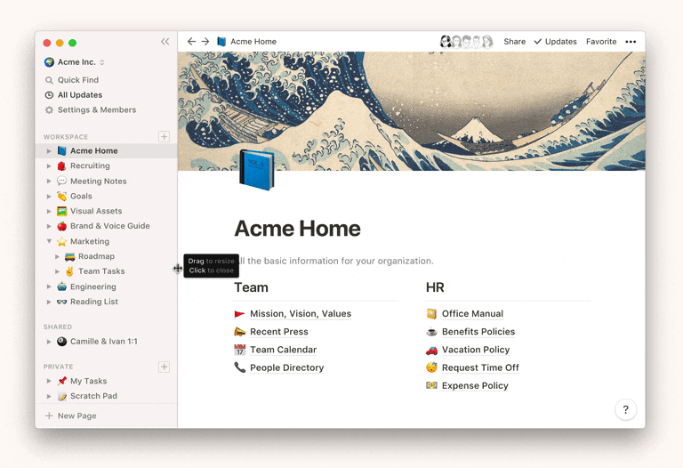The width and height of the screenshot is (683, 468).
Task: Open the Office Manual link
Action: (472, 314)
